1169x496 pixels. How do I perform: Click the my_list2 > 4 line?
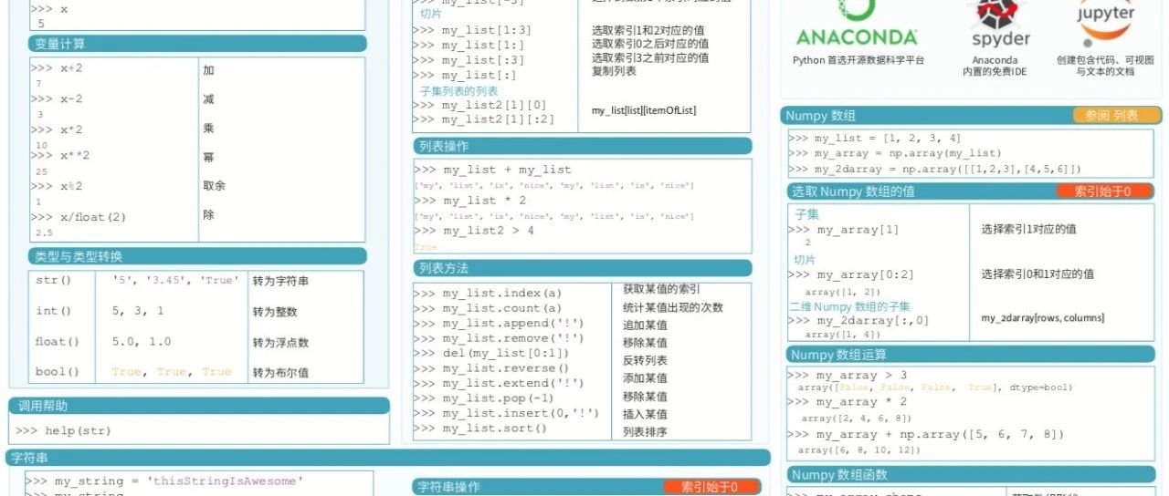[x=473, y=231]
